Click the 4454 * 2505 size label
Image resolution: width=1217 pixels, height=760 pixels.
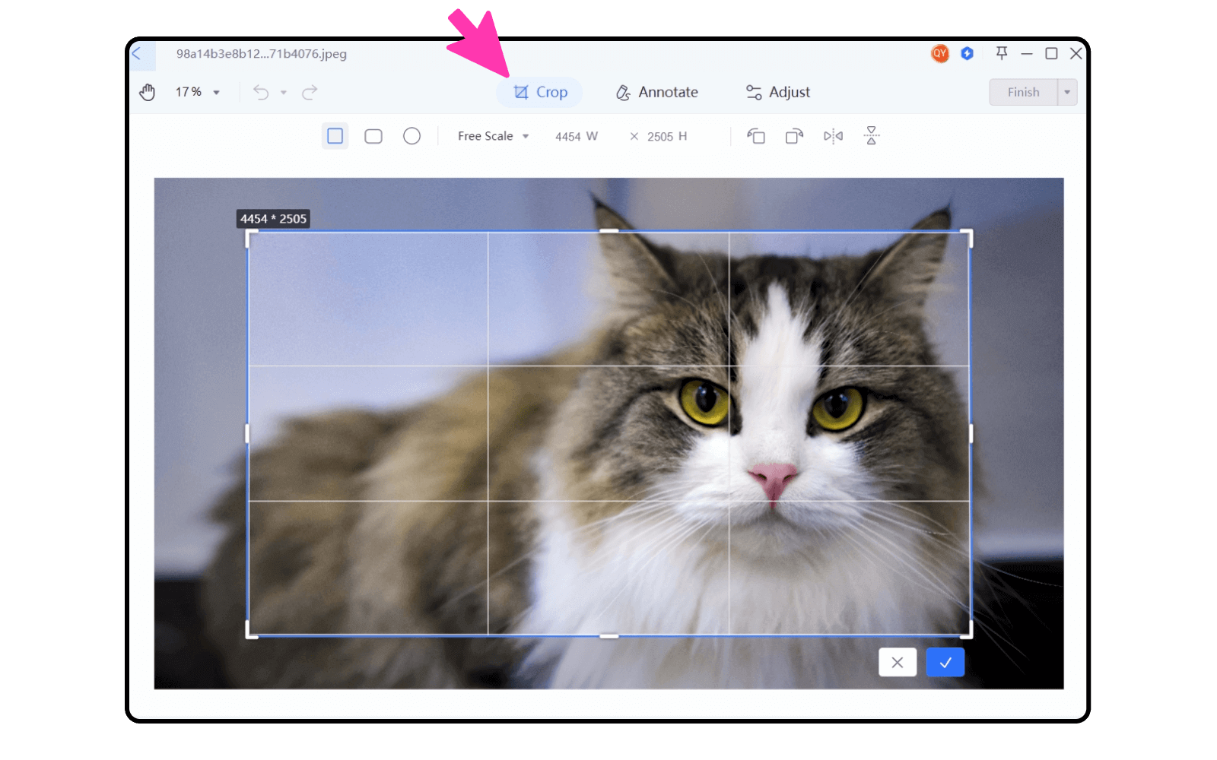273,219
